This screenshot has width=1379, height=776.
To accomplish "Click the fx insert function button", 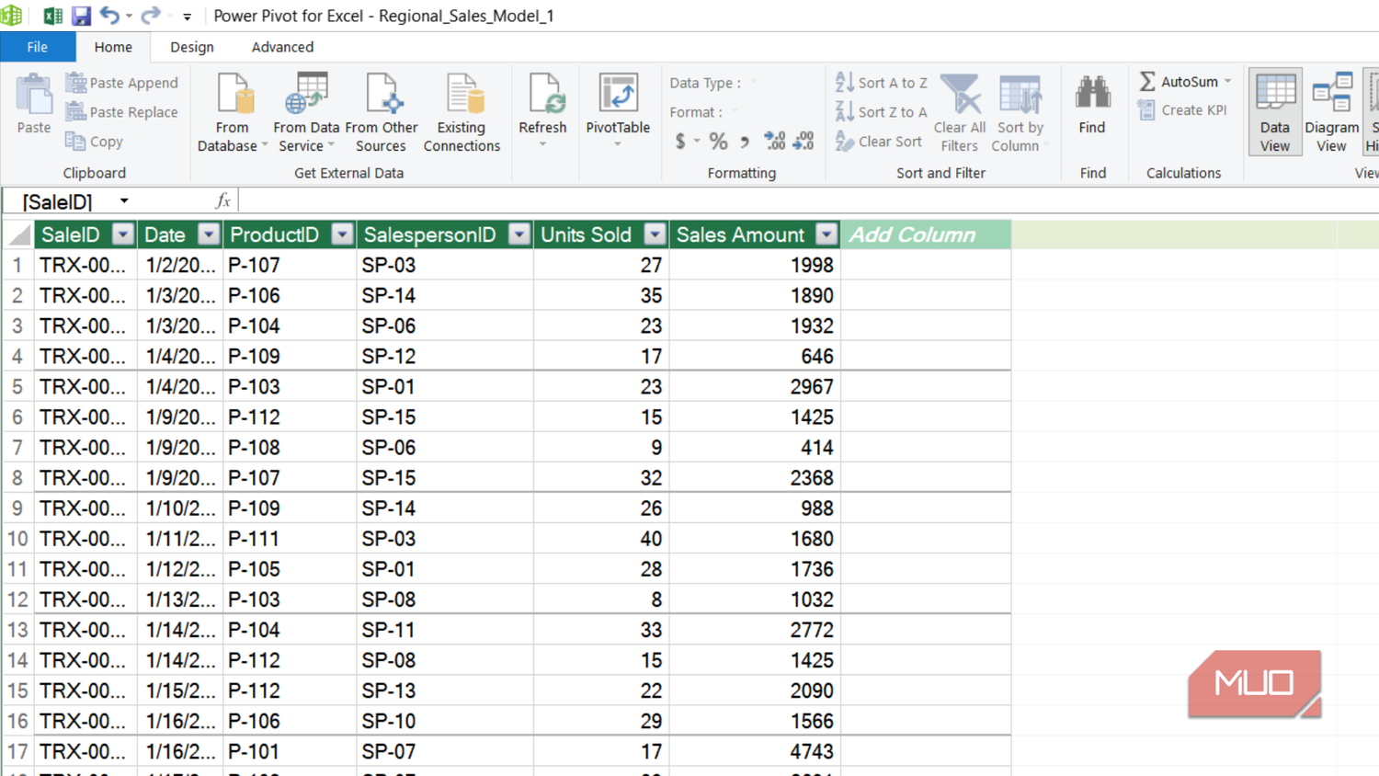I will 222,200.
